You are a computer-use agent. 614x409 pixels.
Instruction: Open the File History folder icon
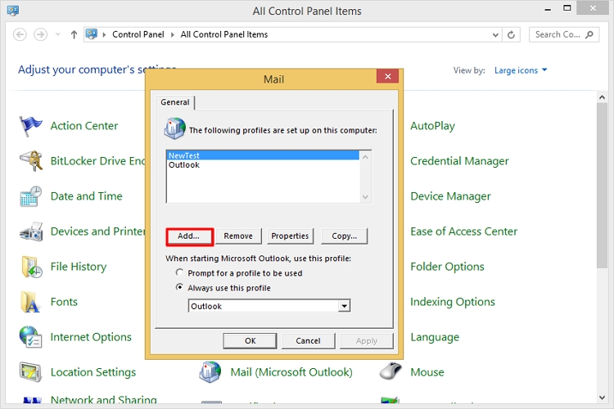coord(31,267)
